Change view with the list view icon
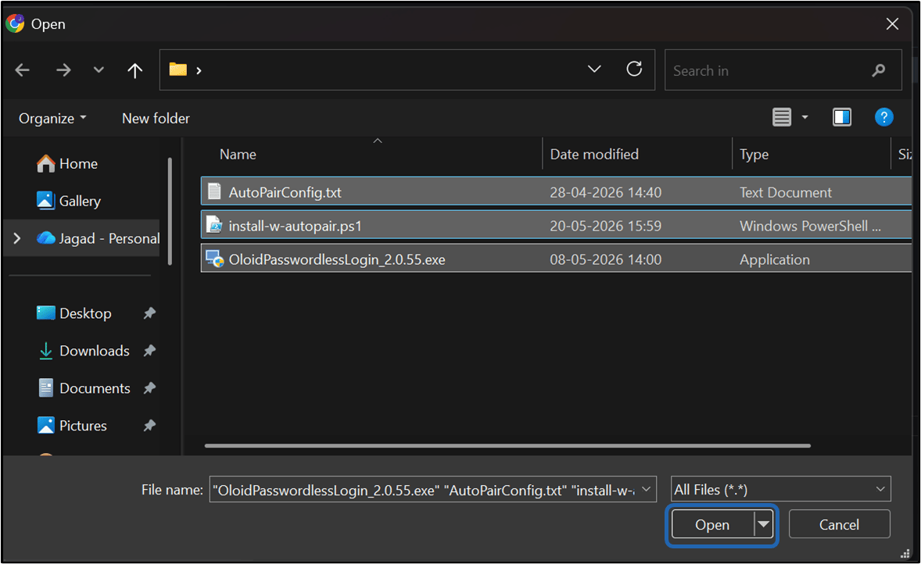 coord(782,117)
